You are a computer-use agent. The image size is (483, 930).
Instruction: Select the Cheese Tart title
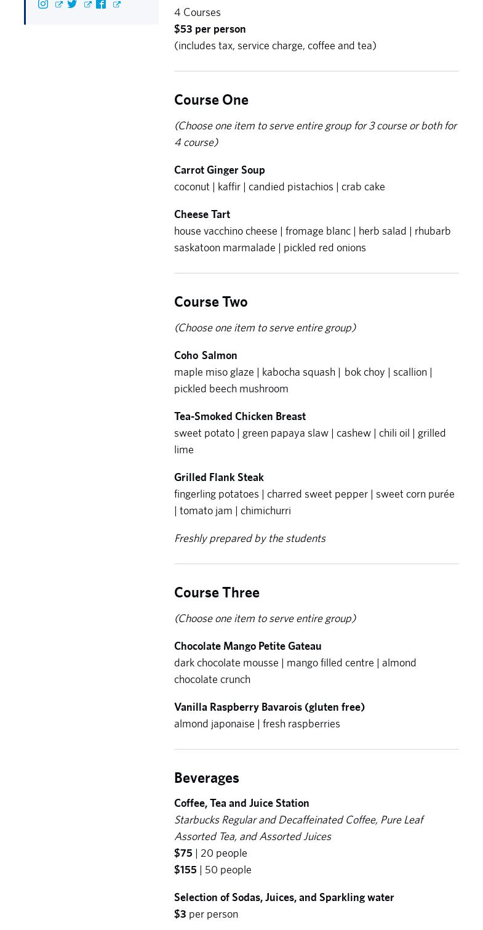point(202,214)
